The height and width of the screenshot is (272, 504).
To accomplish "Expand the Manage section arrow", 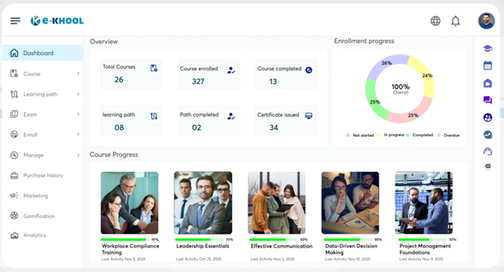I will pyautogui.click(x=78, y=155).
